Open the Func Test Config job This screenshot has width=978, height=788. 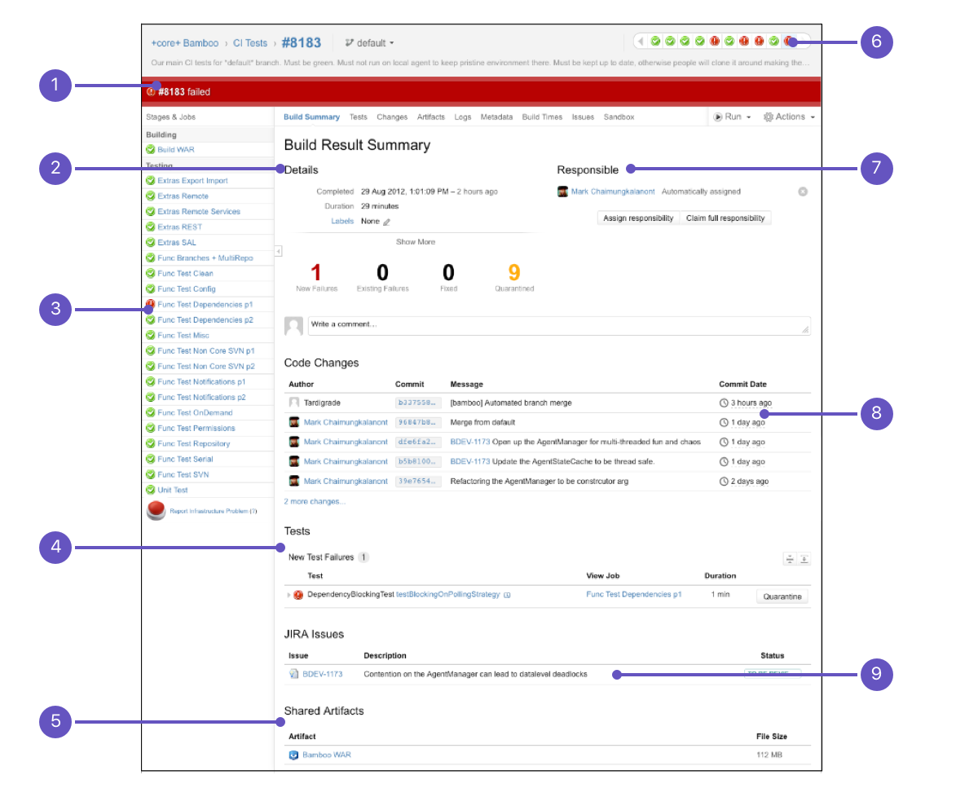point(187,289)
